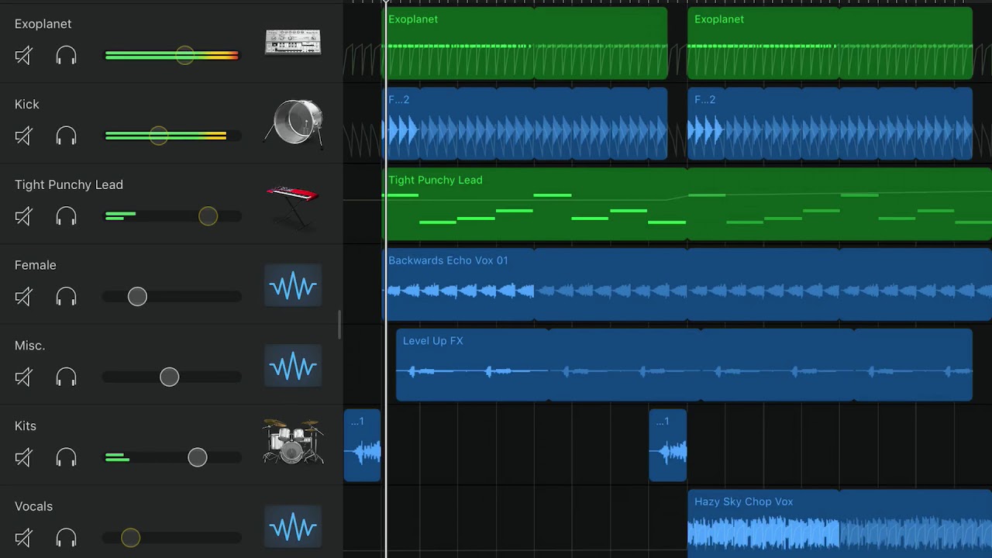The height and width of the screenshot is (558, 992).
Task: Select the second Exoplanet region
Action: 830,43
